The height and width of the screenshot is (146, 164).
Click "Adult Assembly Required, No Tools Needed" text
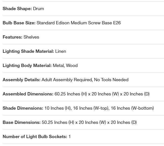85,80
